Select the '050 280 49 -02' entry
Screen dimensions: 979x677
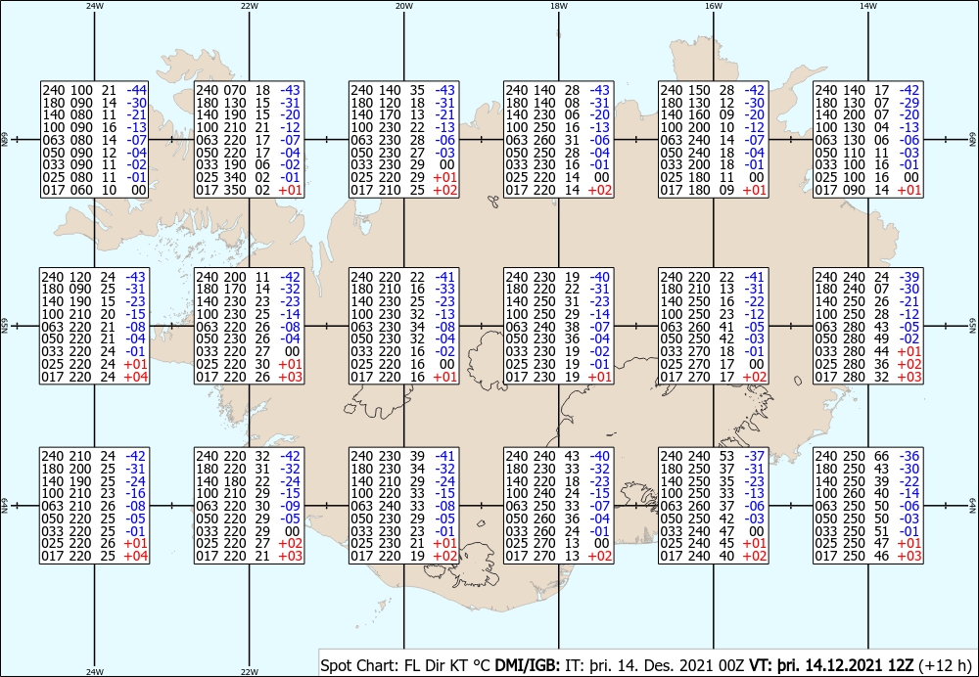[x=868, y=338]
